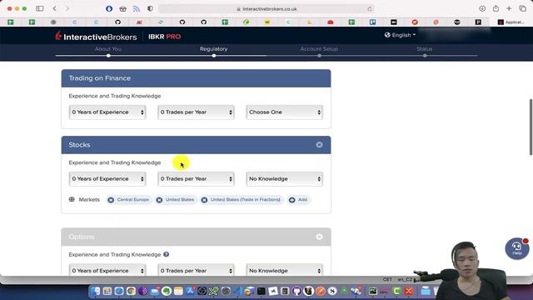Reload the page with the refresh icon
Image resolution: width=533 pixels, height=300 pixels.
pos(370,9)
